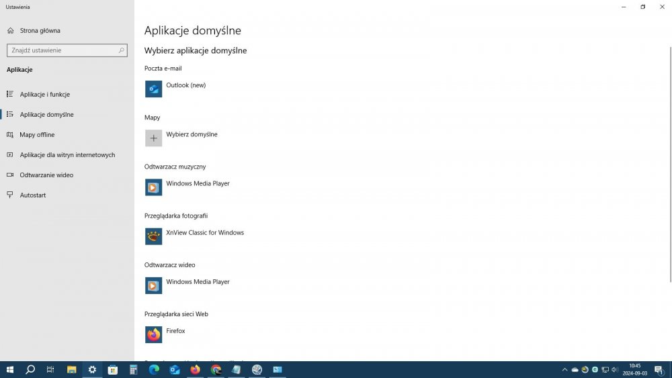672x378 pixels.
Task: Open Microsoft Edge from the taskbar
Action: coord(154,369)
